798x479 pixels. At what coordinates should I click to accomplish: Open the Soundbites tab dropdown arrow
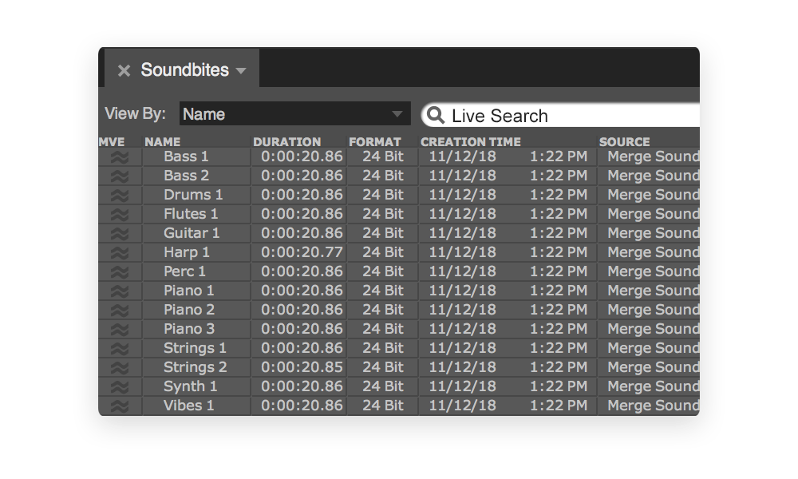point(241,71)
